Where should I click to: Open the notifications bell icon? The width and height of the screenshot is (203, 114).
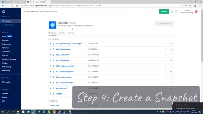(x=176, y=11)
